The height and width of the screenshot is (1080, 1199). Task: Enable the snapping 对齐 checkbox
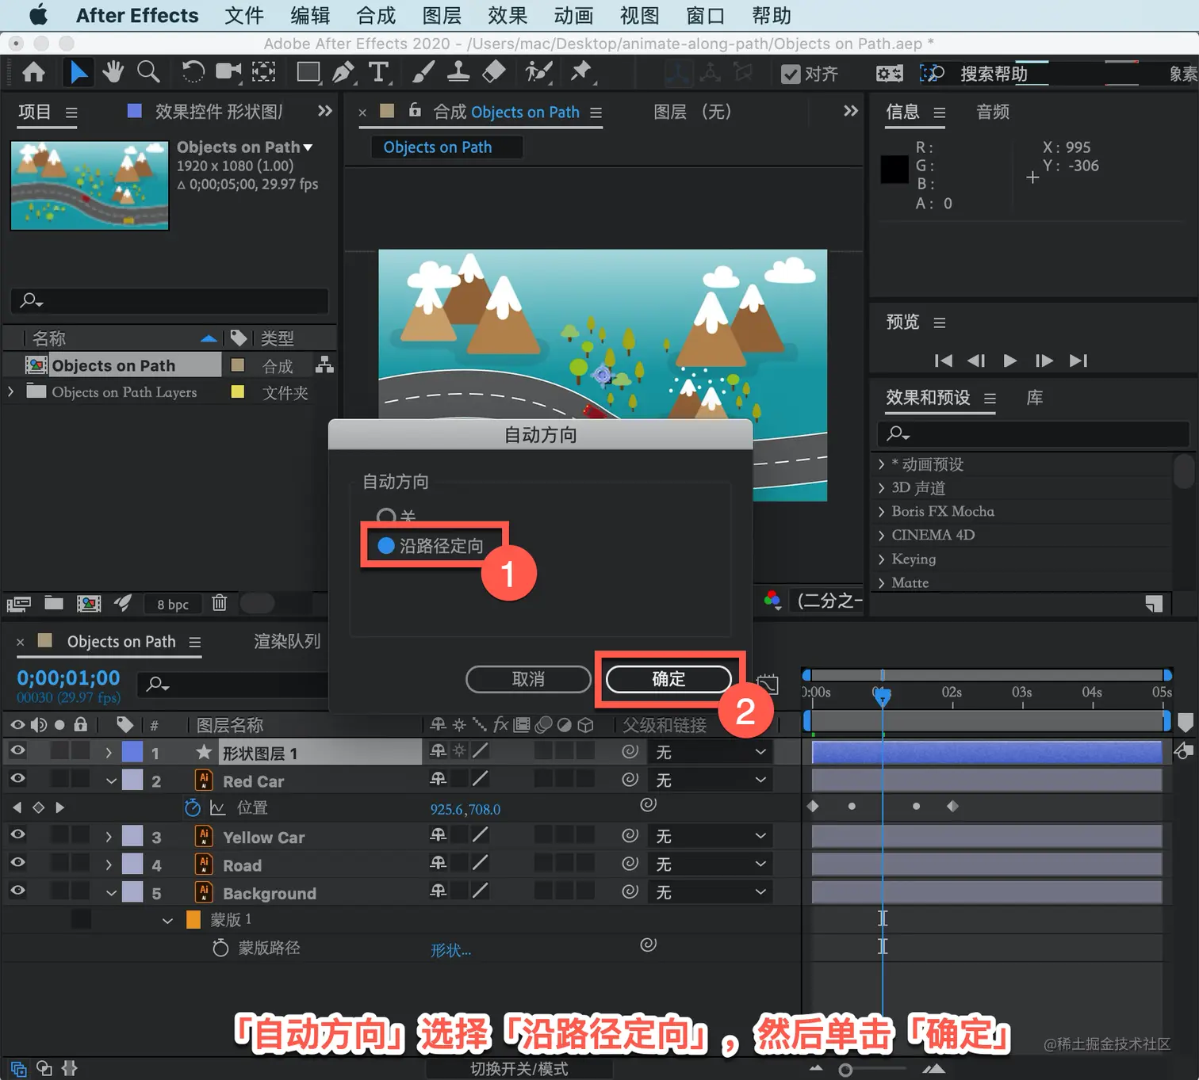tap(791, 74)
